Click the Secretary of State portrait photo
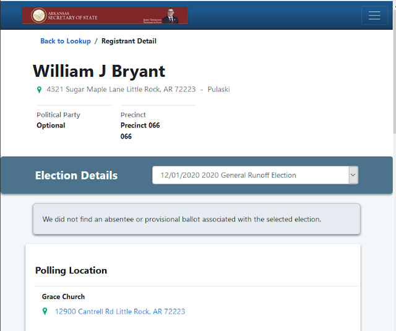Screen dimensions: 396x331 pos(171,15)
